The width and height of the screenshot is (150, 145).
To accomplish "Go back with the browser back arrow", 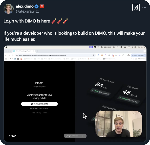I will pos(6,55).
